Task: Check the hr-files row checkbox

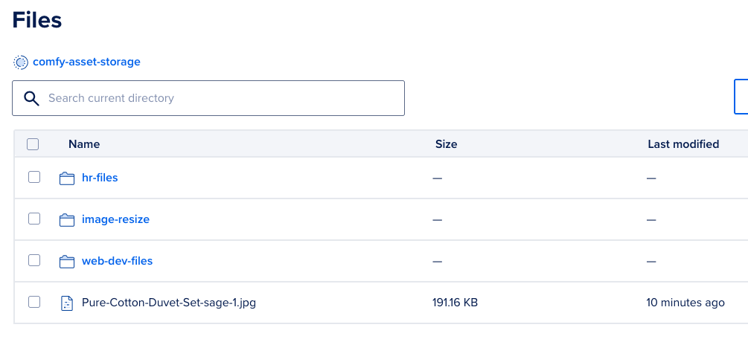Action: 34,177
